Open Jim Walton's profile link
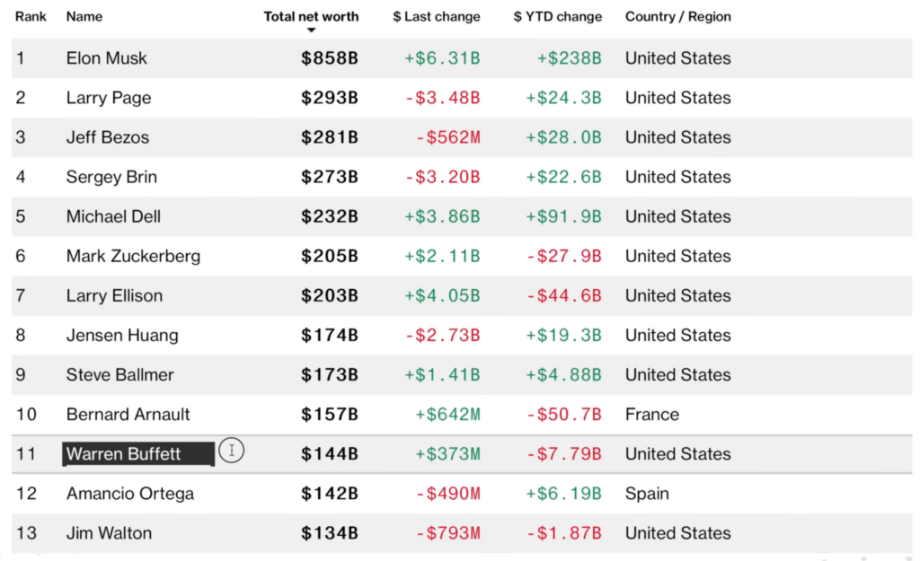This screenshot has width=920, height=561. tap(109, 533)
